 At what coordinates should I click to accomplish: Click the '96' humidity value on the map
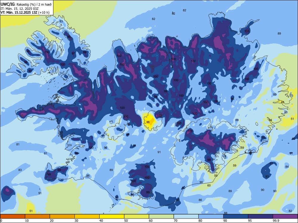click(x=232, y=99)
